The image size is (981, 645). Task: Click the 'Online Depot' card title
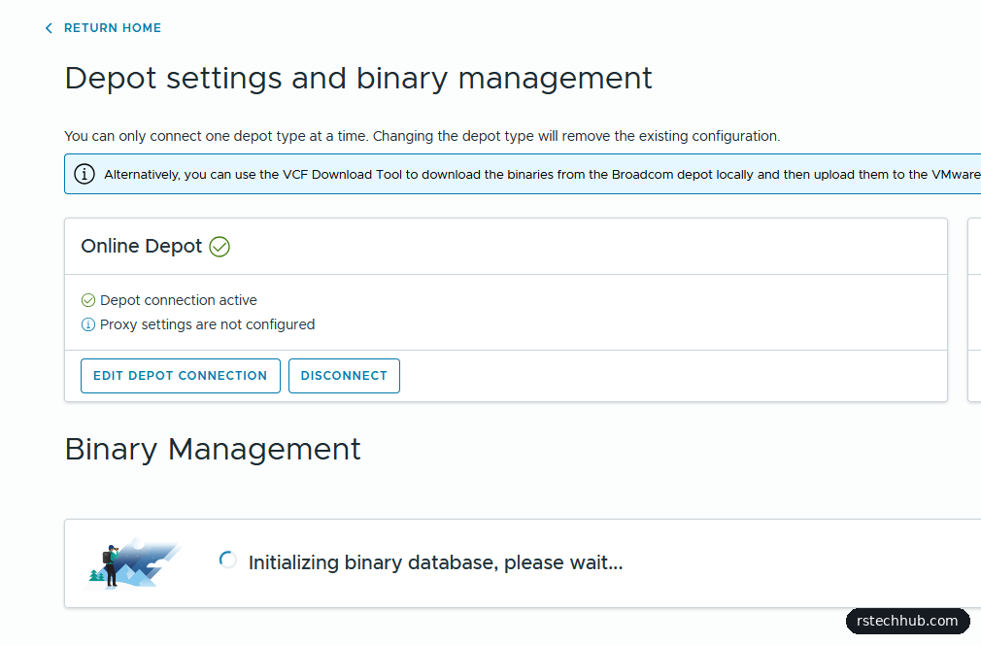142,246
